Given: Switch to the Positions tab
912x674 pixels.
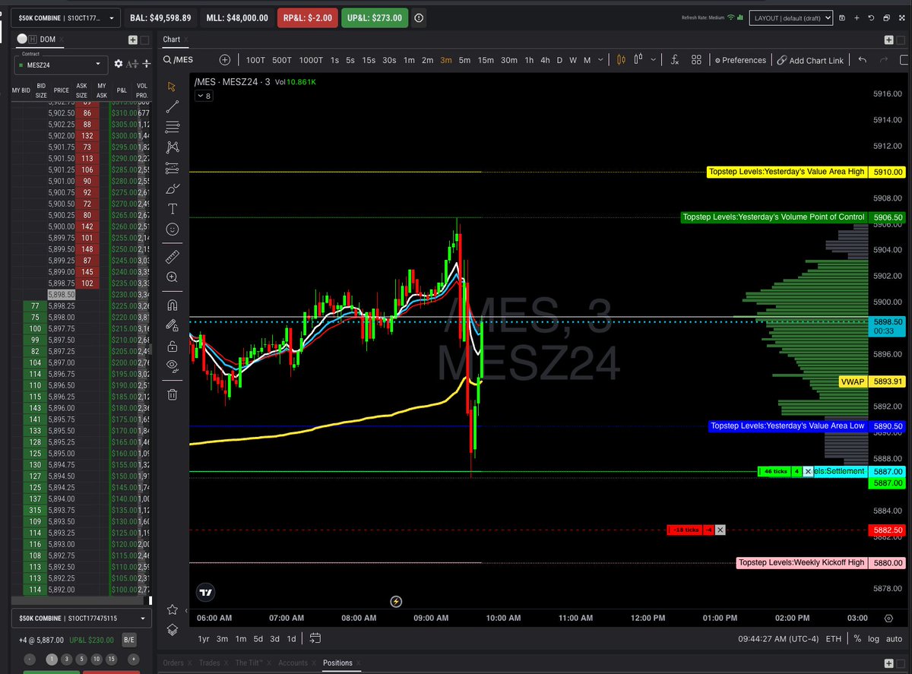Looking at the screenshot, I should click(x=337, y=663).
